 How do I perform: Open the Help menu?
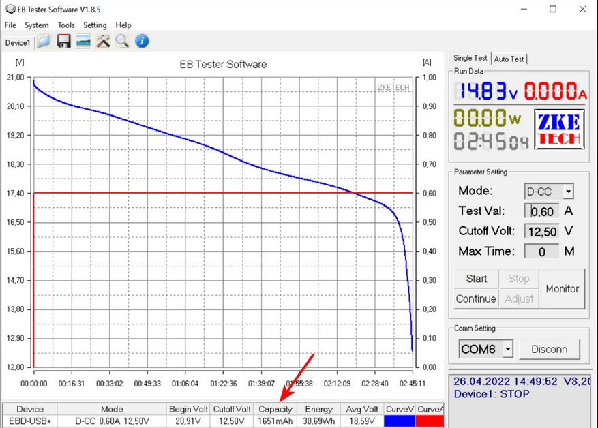123,25
